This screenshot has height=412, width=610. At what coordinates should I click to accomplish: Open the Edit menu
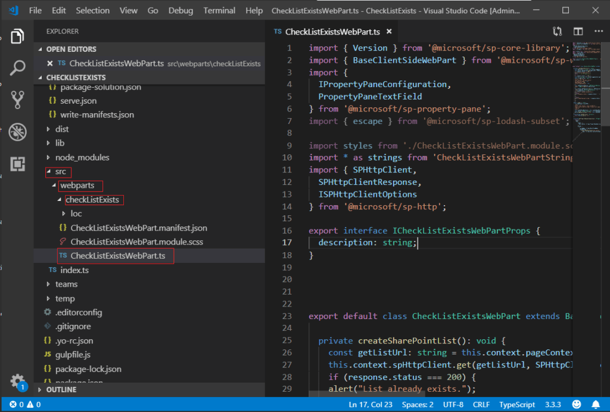[59, 11]
